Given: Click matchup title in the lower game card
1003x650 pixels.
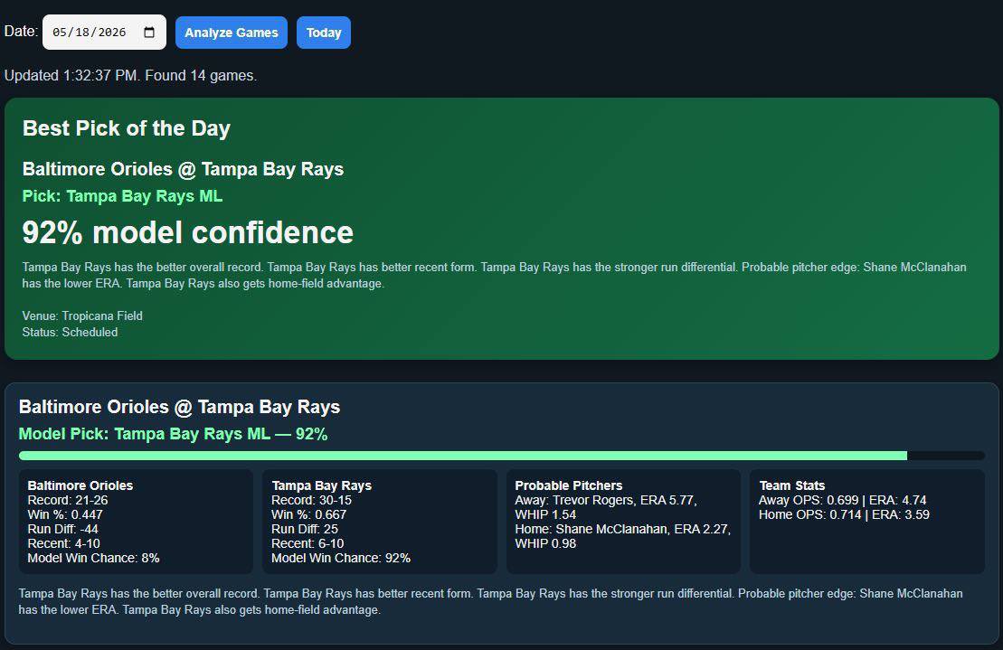Looking at the screenshot, I should point(180,407).
